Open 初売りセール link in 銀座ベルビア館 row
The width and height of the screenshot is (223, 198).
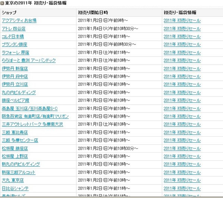pyautogui.click(x=182, y=100)
